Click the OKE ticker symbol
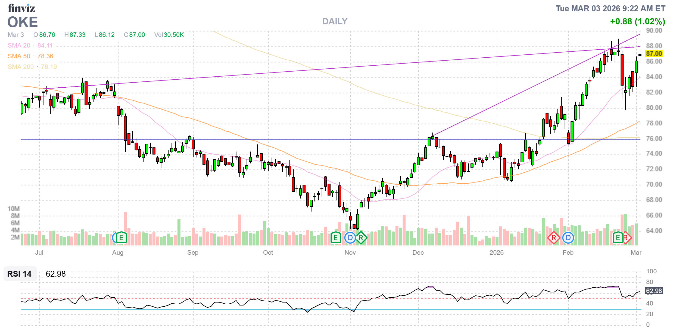Image resolution: width=673 pixels, height=334 pixels. pyautogui.click(x=23, y=22)
